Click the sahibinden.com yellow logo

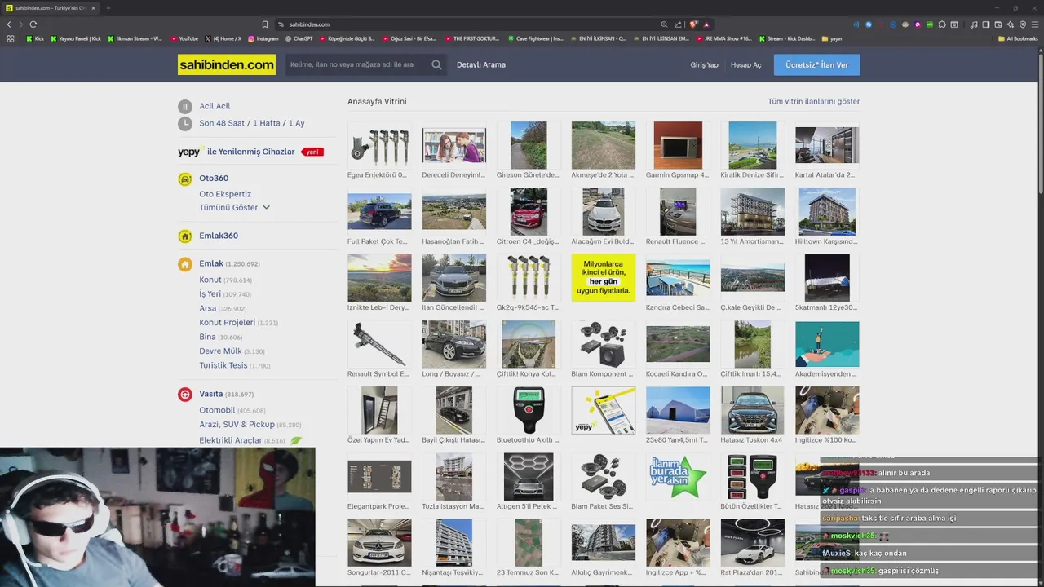click(x=227, y=64)
